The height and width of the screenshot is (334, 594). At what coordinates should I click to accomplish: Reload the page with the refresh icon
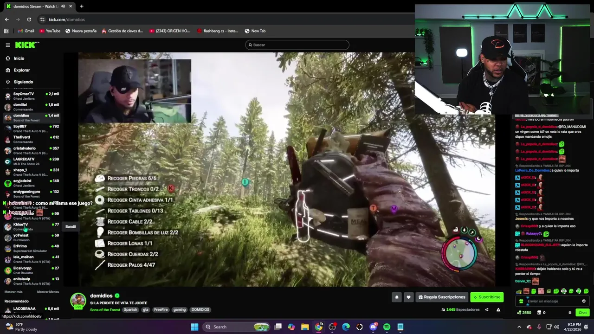click(29, 19)
